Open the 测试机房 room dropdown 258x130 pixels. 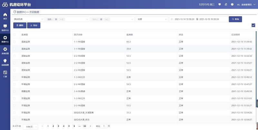tap(28, 19)
